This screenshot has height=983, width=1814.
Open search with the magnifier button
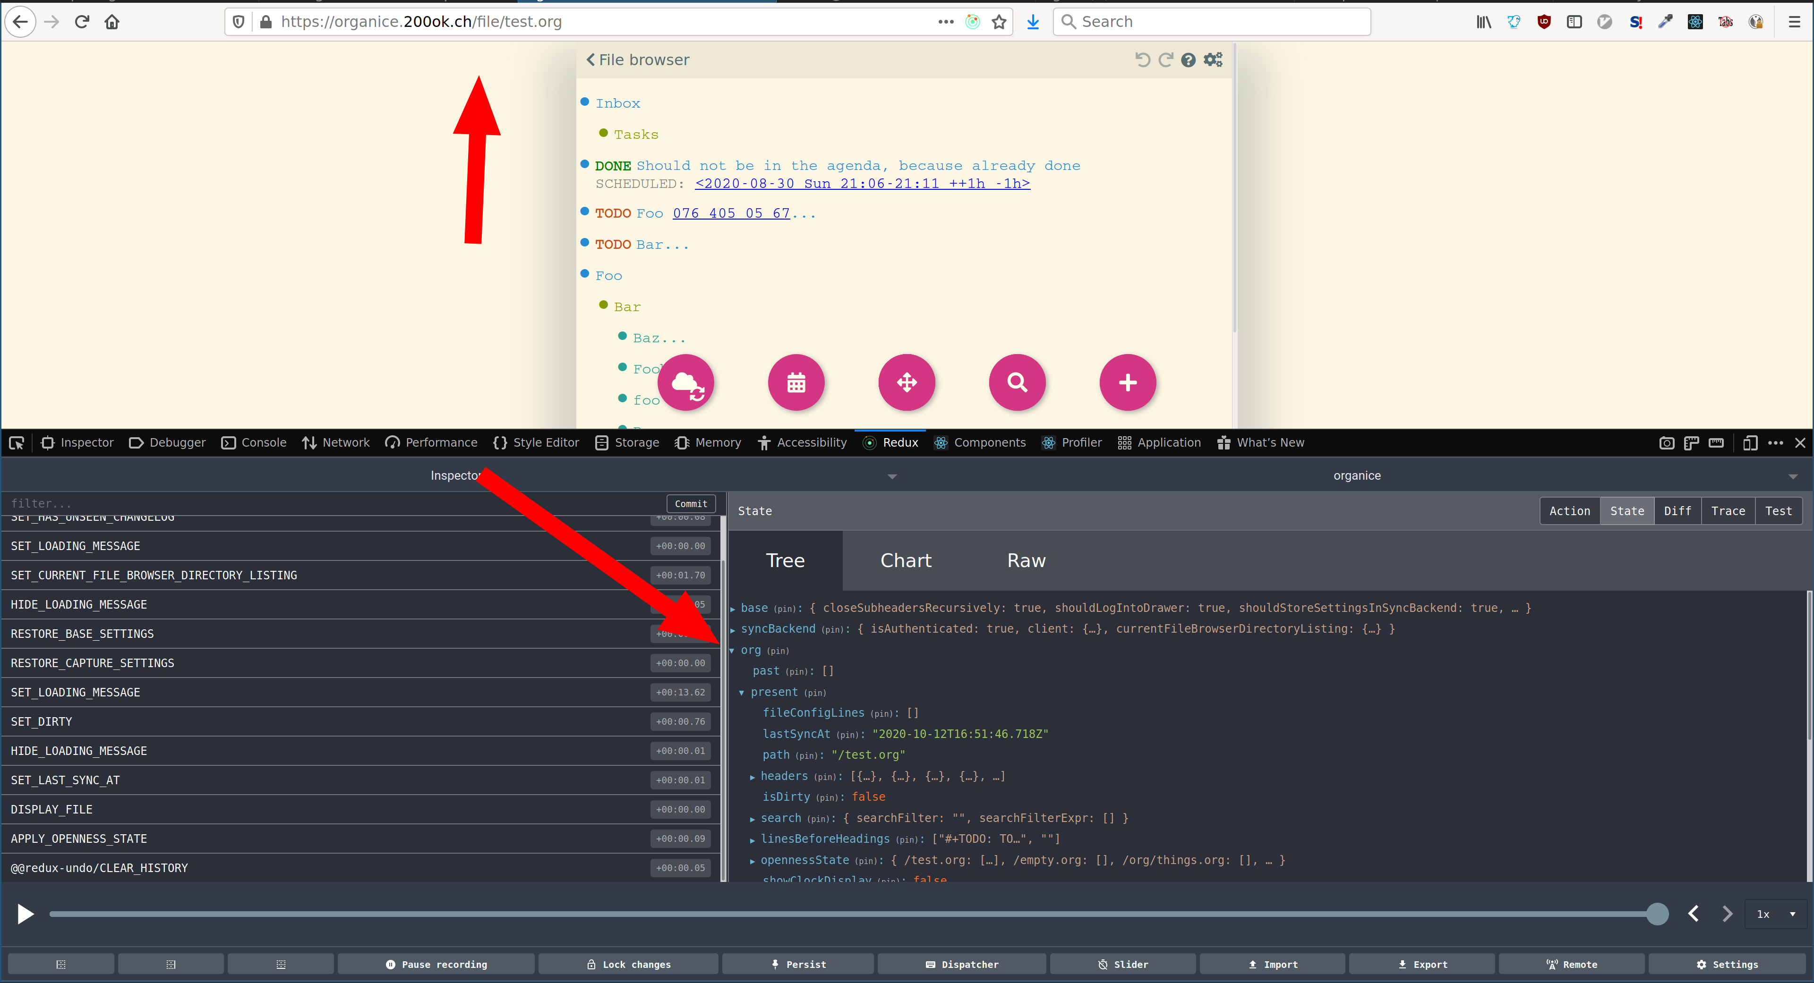coord(1017,383)
